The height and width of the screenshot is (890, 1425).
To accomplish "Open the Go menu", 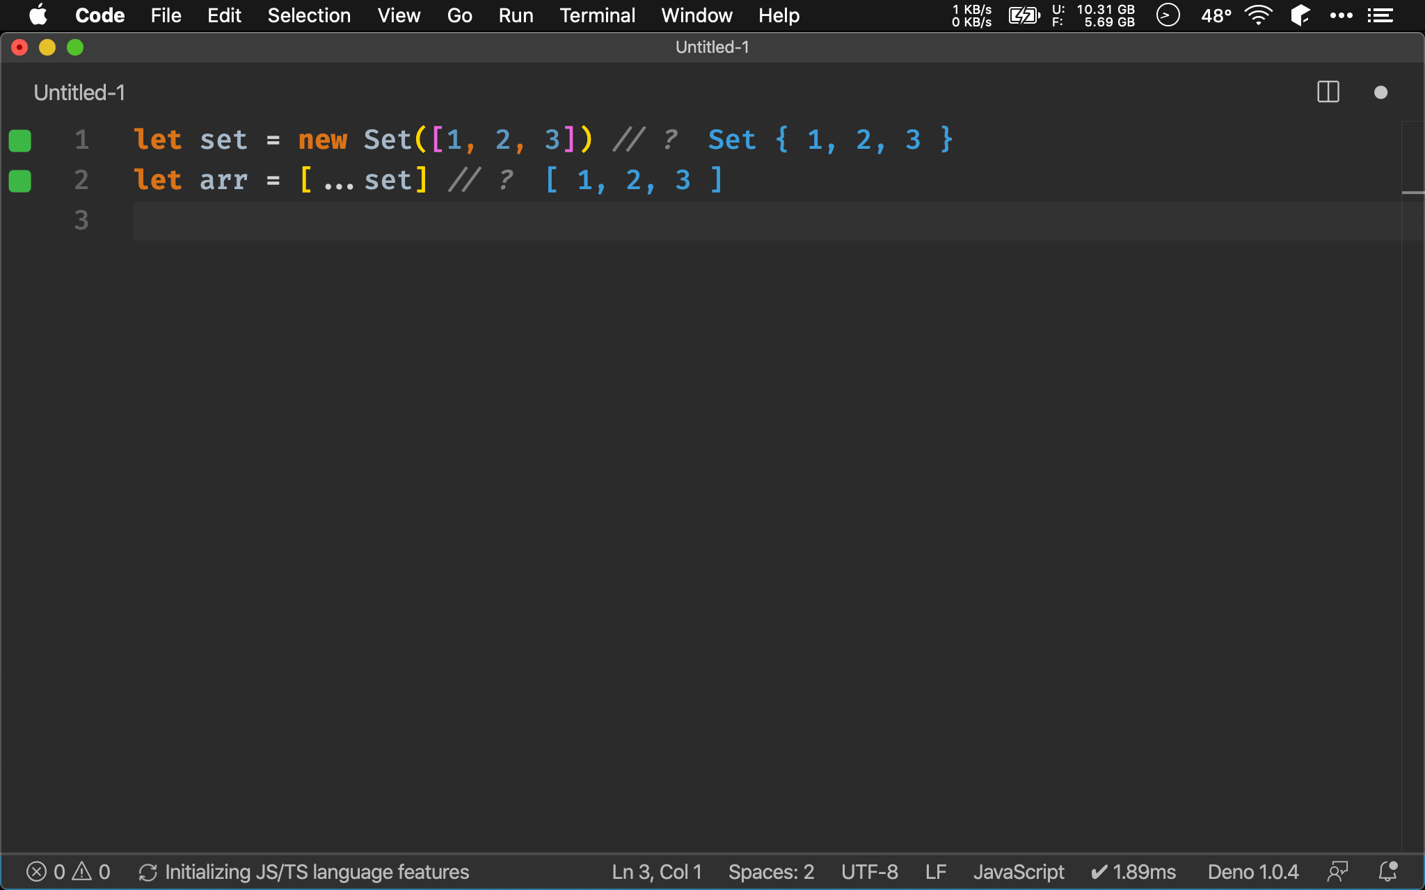I will pos(459,15).
